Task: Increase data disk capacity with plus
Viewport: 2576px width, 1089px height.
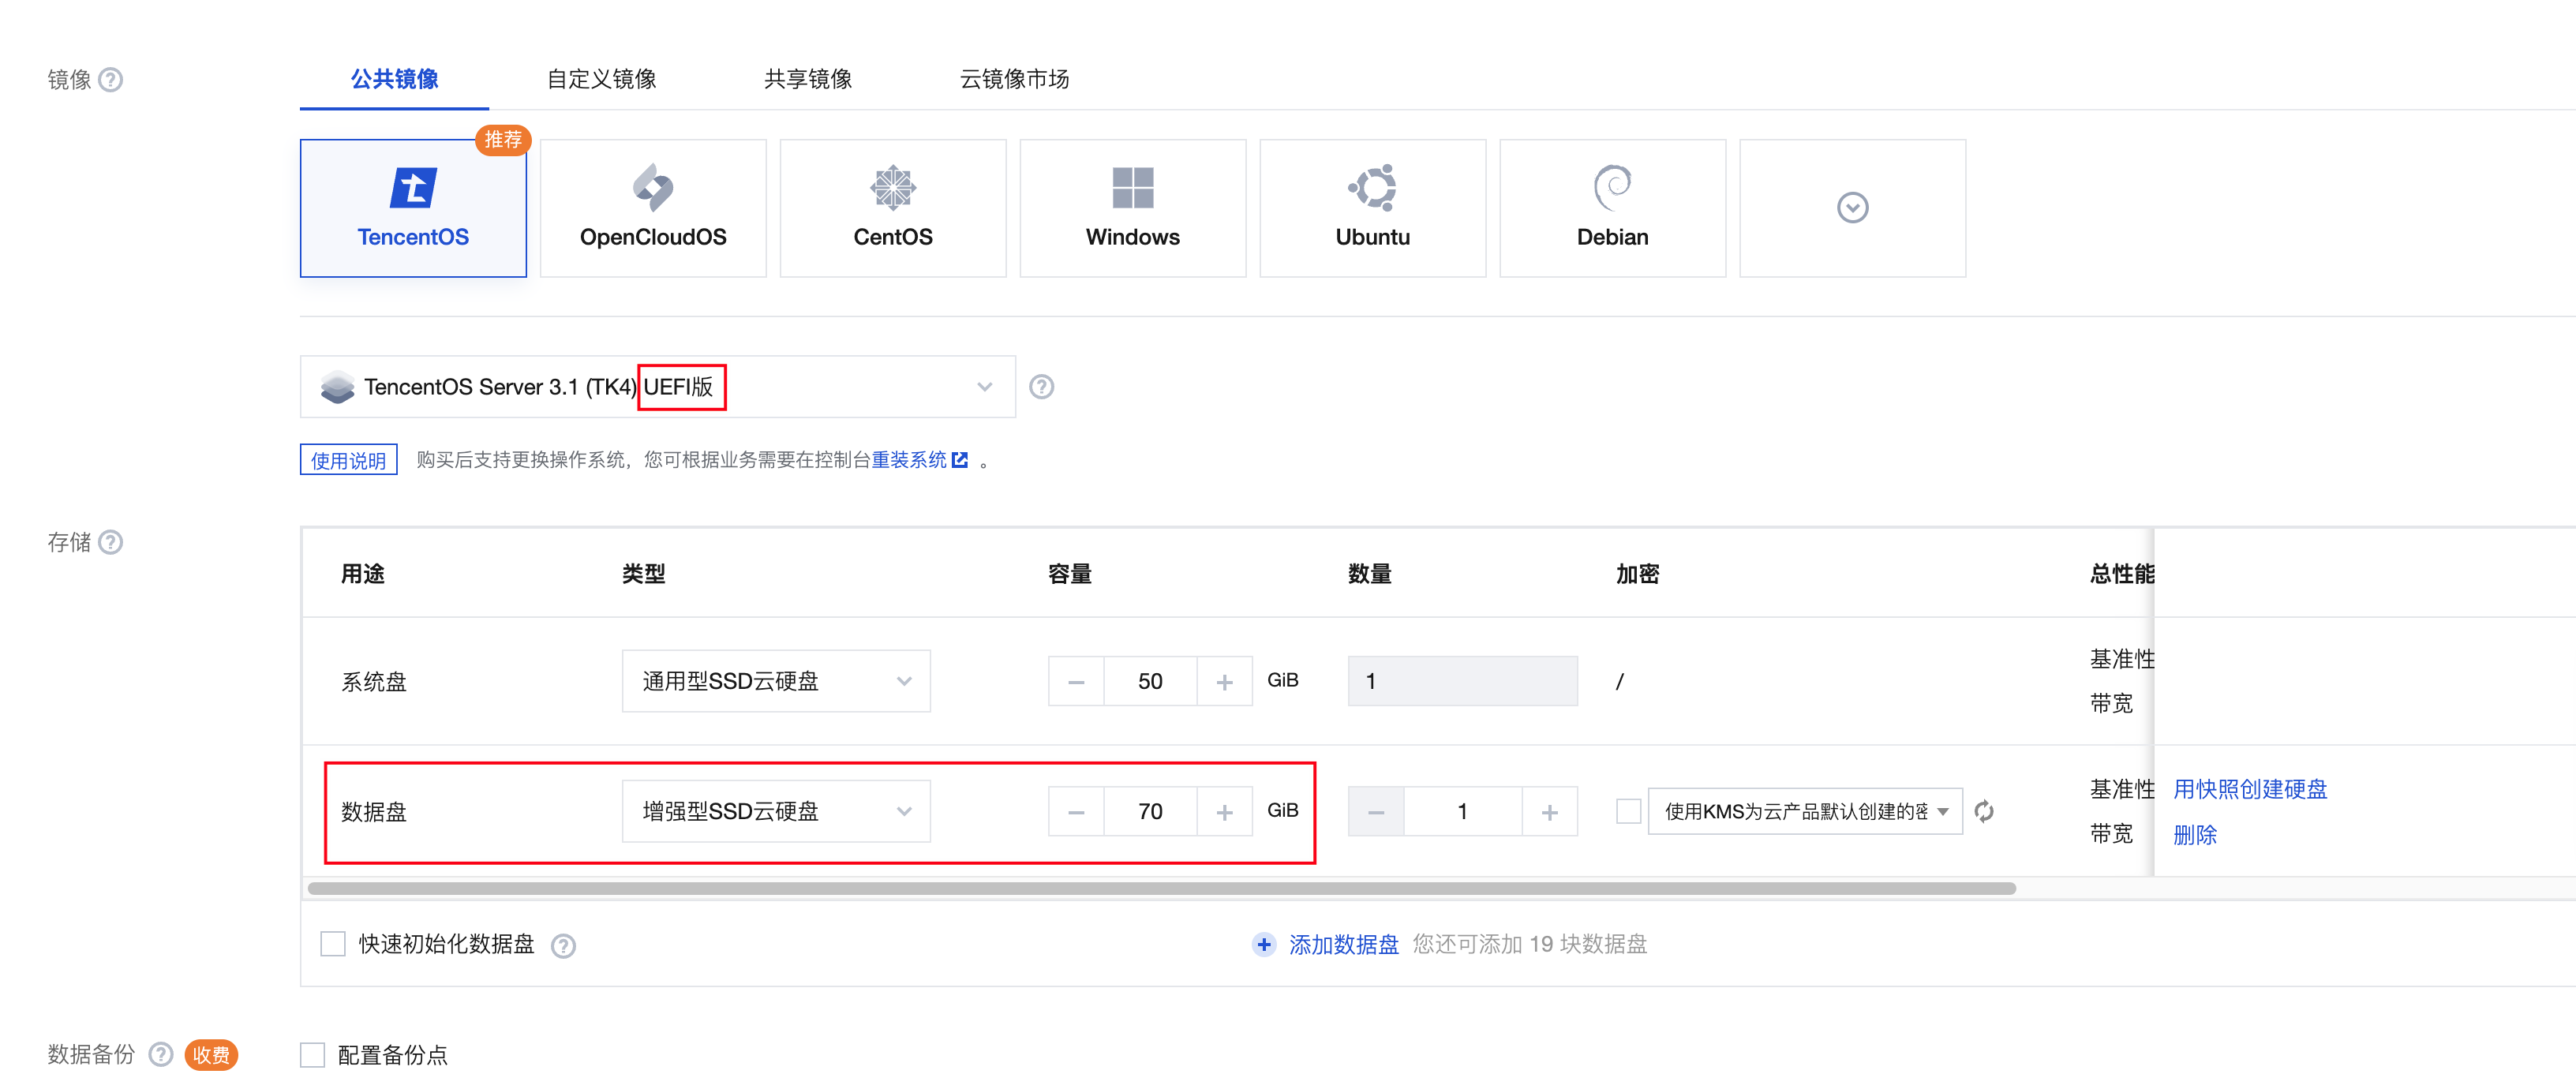Action: (1224, 811)
